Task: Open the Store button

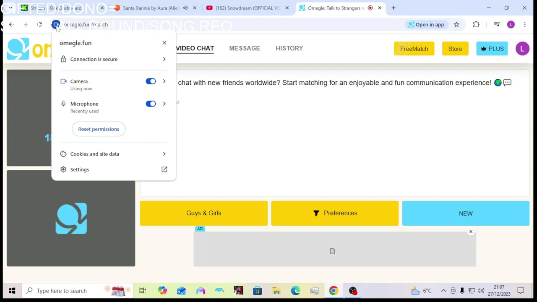Action: [455, 49]
